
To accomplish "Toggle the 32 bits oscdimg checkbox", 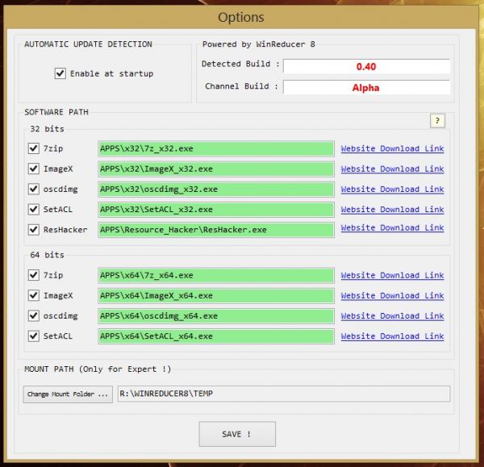I will tap(33, 189).
